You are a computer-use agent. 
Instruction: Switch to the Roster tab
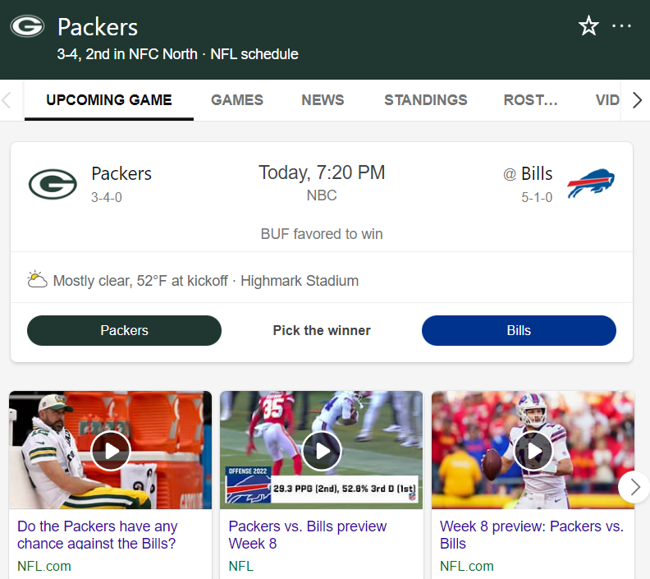(530, 100)
